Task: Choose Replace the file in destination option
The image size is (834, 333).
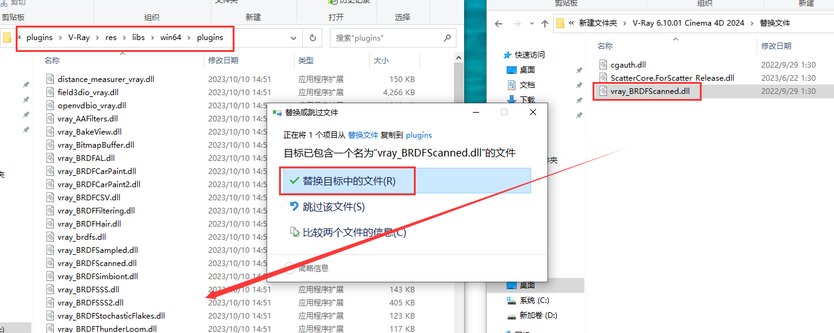Action: pyautogui.click(x=407, y=181)
